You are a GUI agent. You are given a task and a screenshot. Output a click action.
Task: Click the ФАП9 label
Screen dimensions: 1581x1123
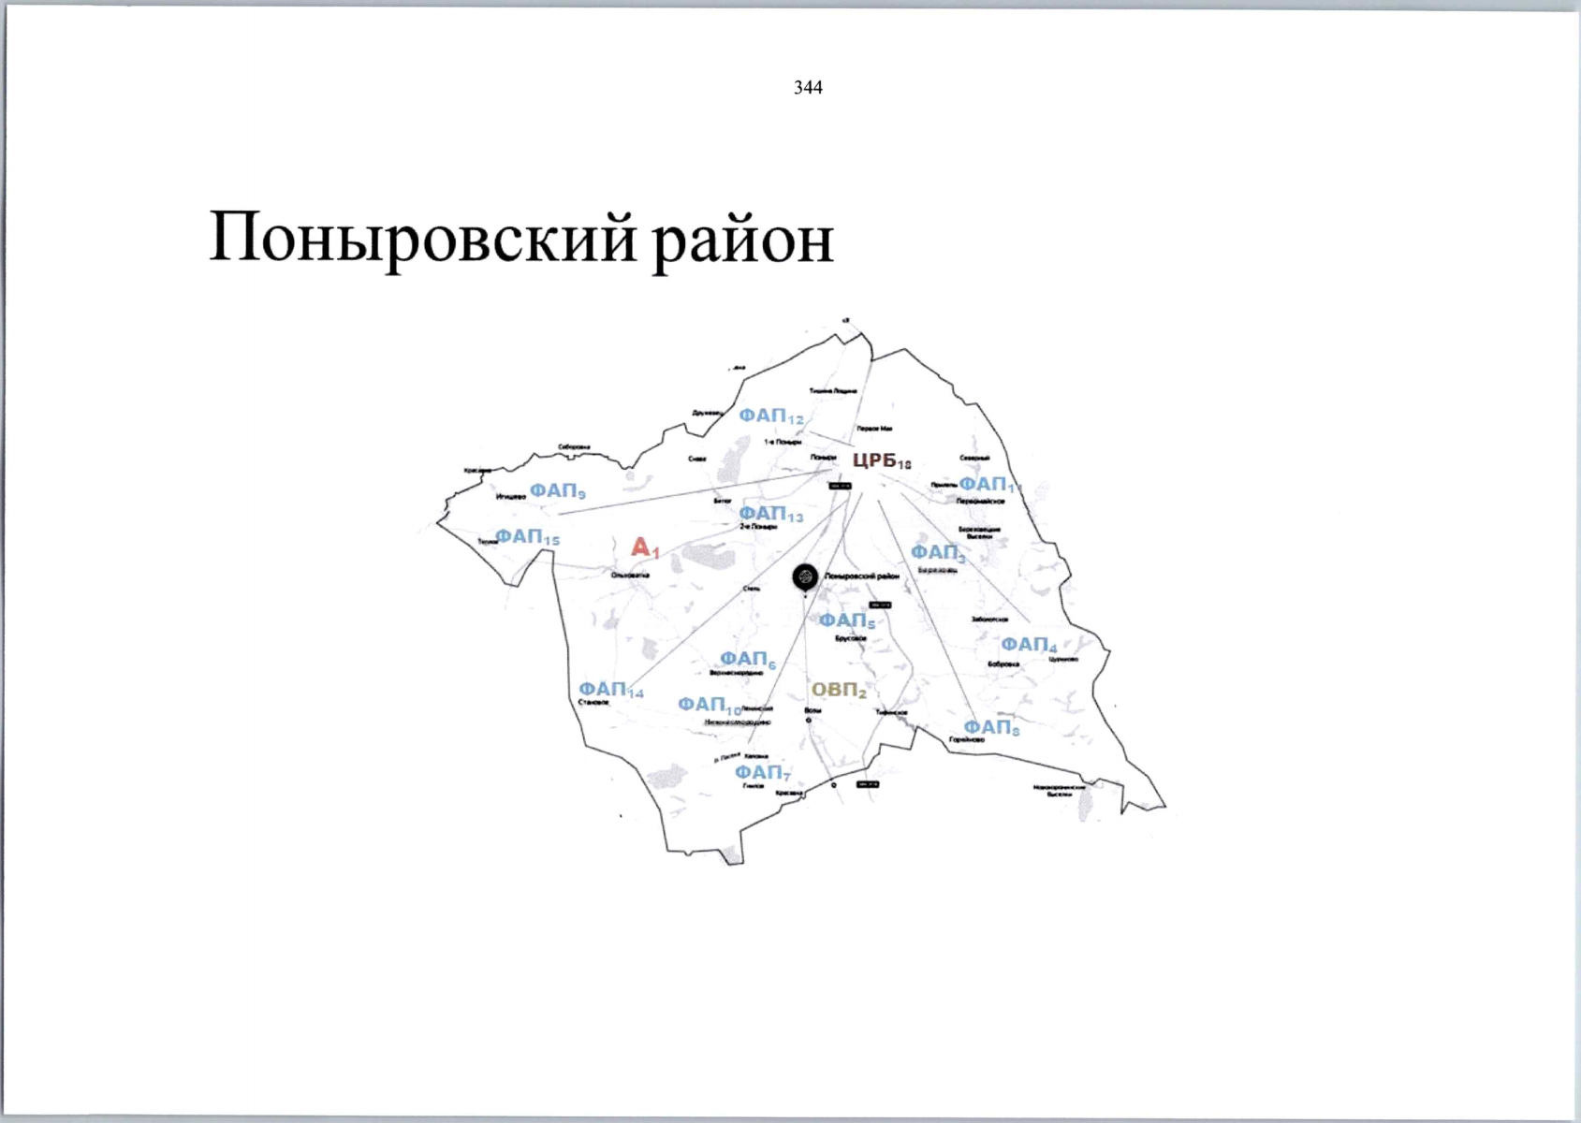558,490
